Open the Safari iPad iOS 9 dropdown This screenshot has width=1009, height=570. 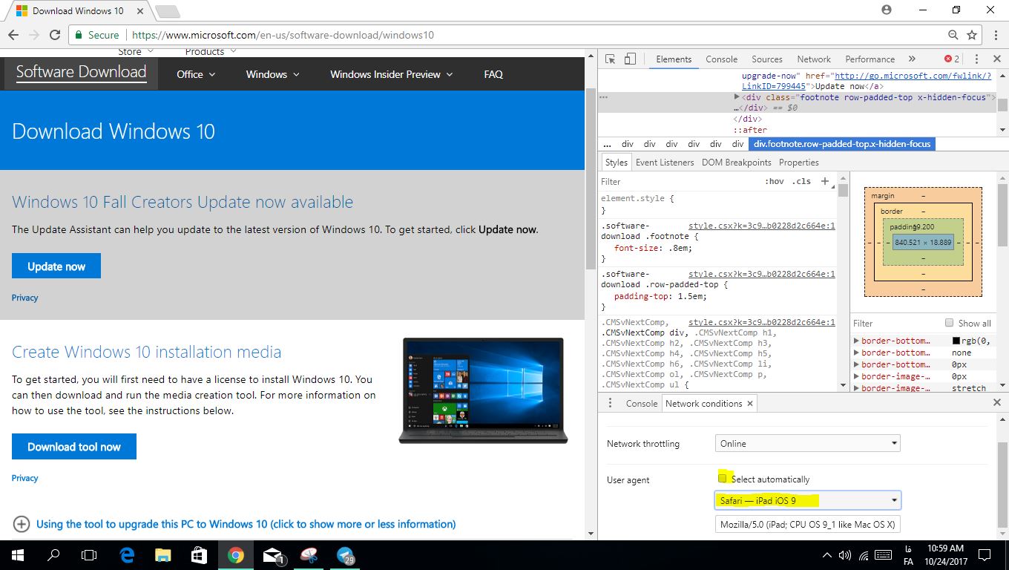pos(807,500)
